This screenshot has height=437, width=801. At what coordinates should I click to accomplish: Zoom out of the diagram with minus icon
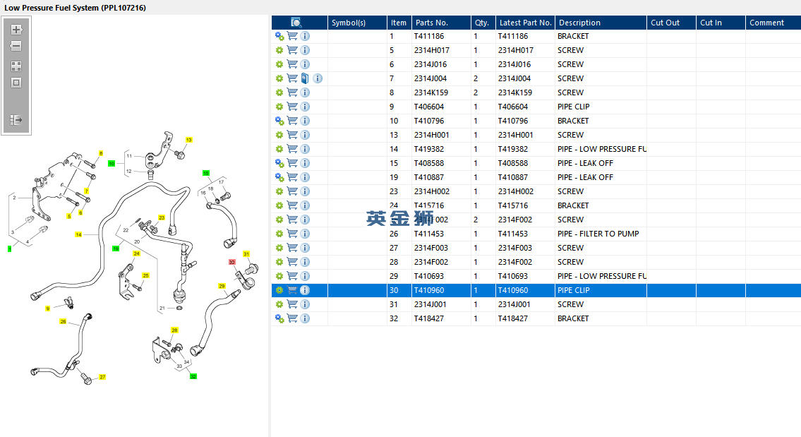[16, 46]
